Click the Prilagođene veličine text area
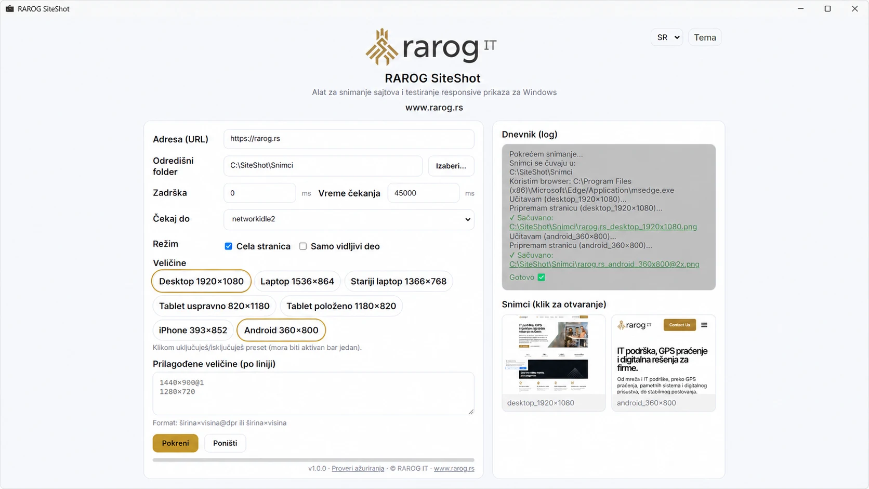 313,393
